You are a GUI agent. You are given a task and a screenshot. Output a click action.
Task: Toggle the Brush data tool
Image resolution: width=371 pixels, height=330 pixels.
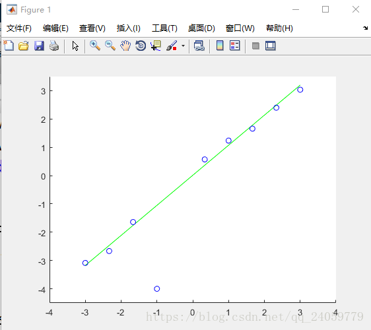tap(172, 46)
